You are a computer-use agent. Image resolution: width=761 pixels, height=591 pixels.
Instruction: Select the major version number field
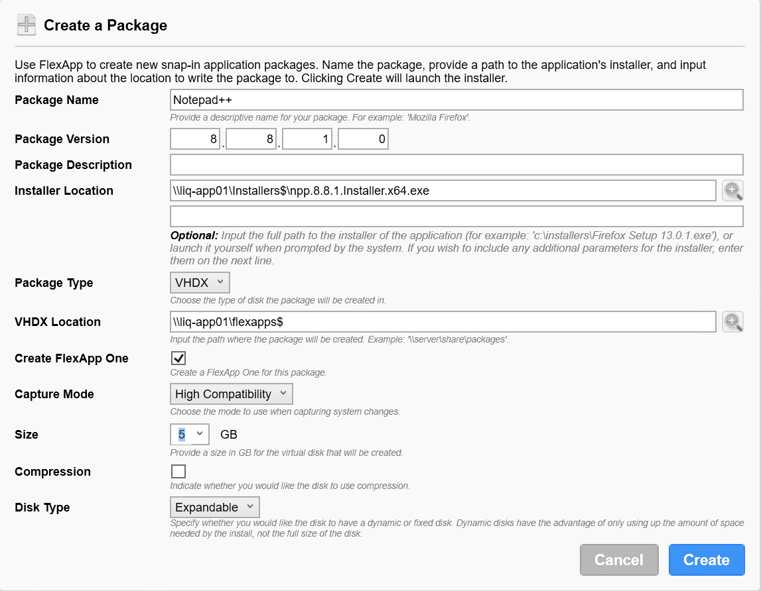point(196,139)
